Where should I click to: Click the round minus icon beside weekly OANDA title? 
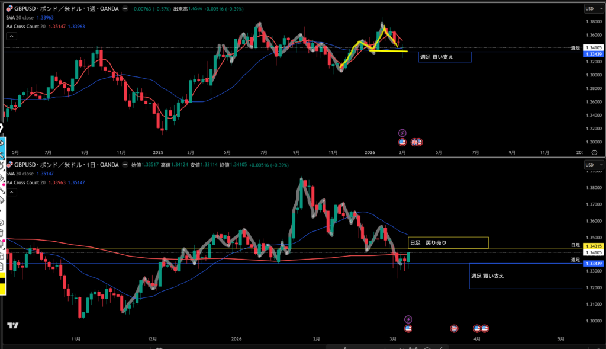coord(126,9)
